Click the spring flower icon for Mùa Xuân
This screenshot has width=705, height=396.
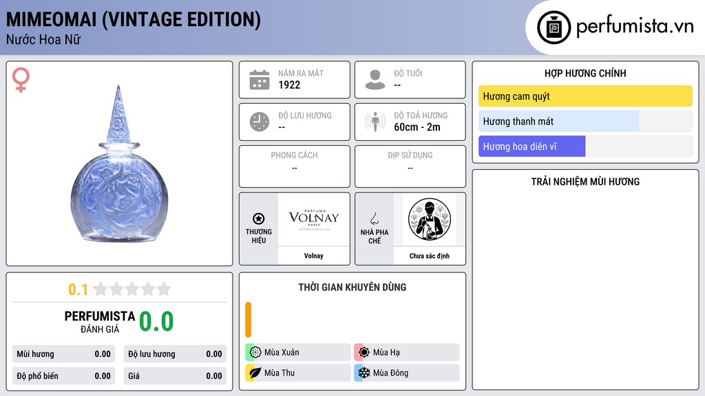pyautogui.click(x=255, y=353)
